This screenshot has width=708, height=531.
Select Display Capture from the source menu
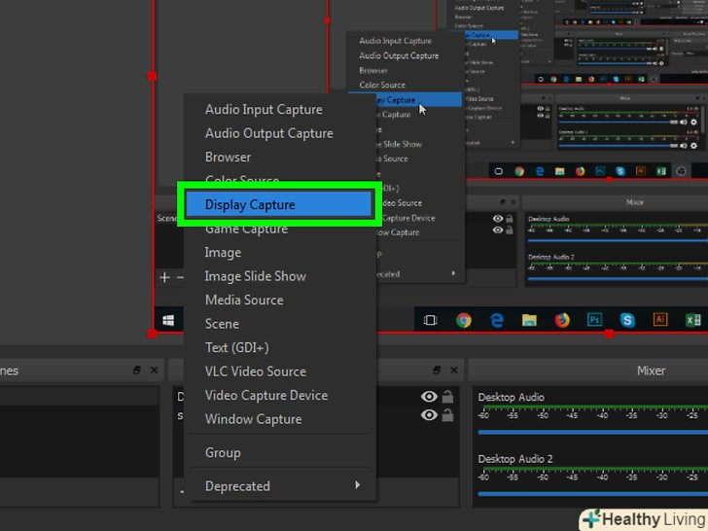pyautogui.click(x=277, y=204)
